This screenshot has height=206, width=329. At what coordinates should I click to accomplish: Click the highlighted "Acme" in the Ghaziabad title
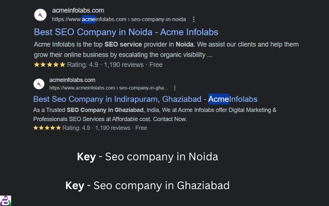pos(219,99)
